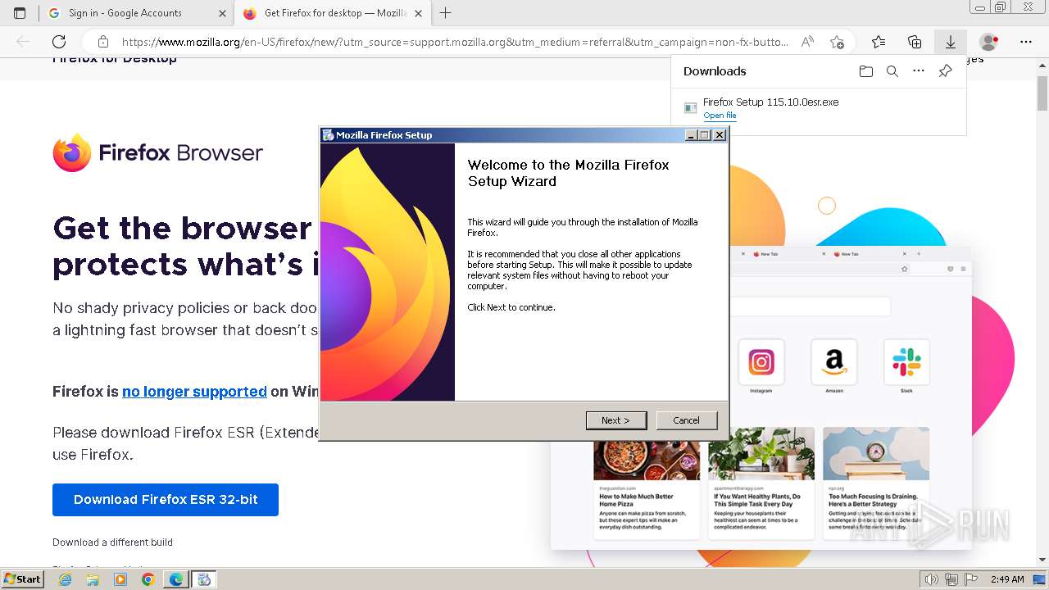The height and width of the screenshot is (590, 1049).
Task: Click Download Firefox ESR 32-bit button
Action: tap(166, 499)
